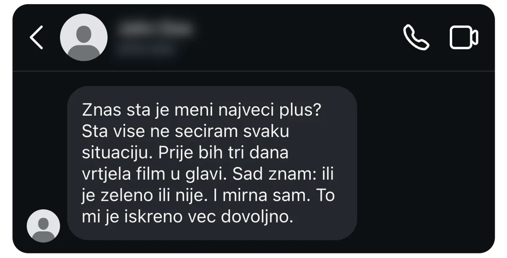Open contact profile via large header avatar
The width and height of the screenshot is (507, 258).
coord(84,37)
